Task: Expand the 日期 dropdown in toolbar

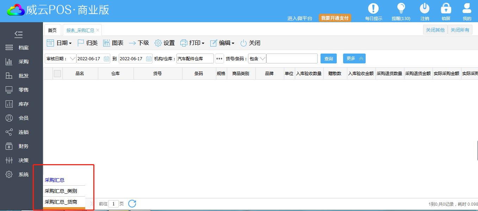Action: click(x=59, y=43)
